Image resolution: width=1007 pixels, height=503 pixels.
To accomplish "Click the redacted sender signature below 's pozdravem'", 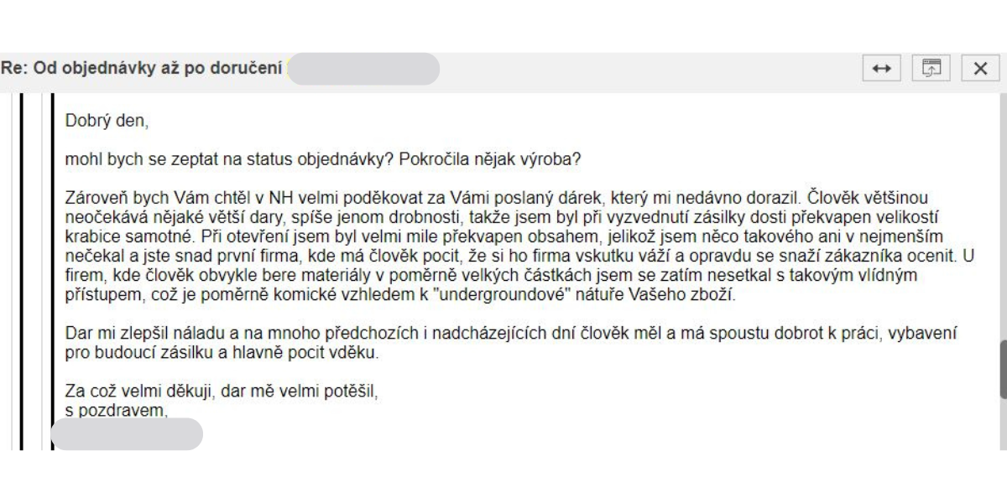I will (127, 434).
